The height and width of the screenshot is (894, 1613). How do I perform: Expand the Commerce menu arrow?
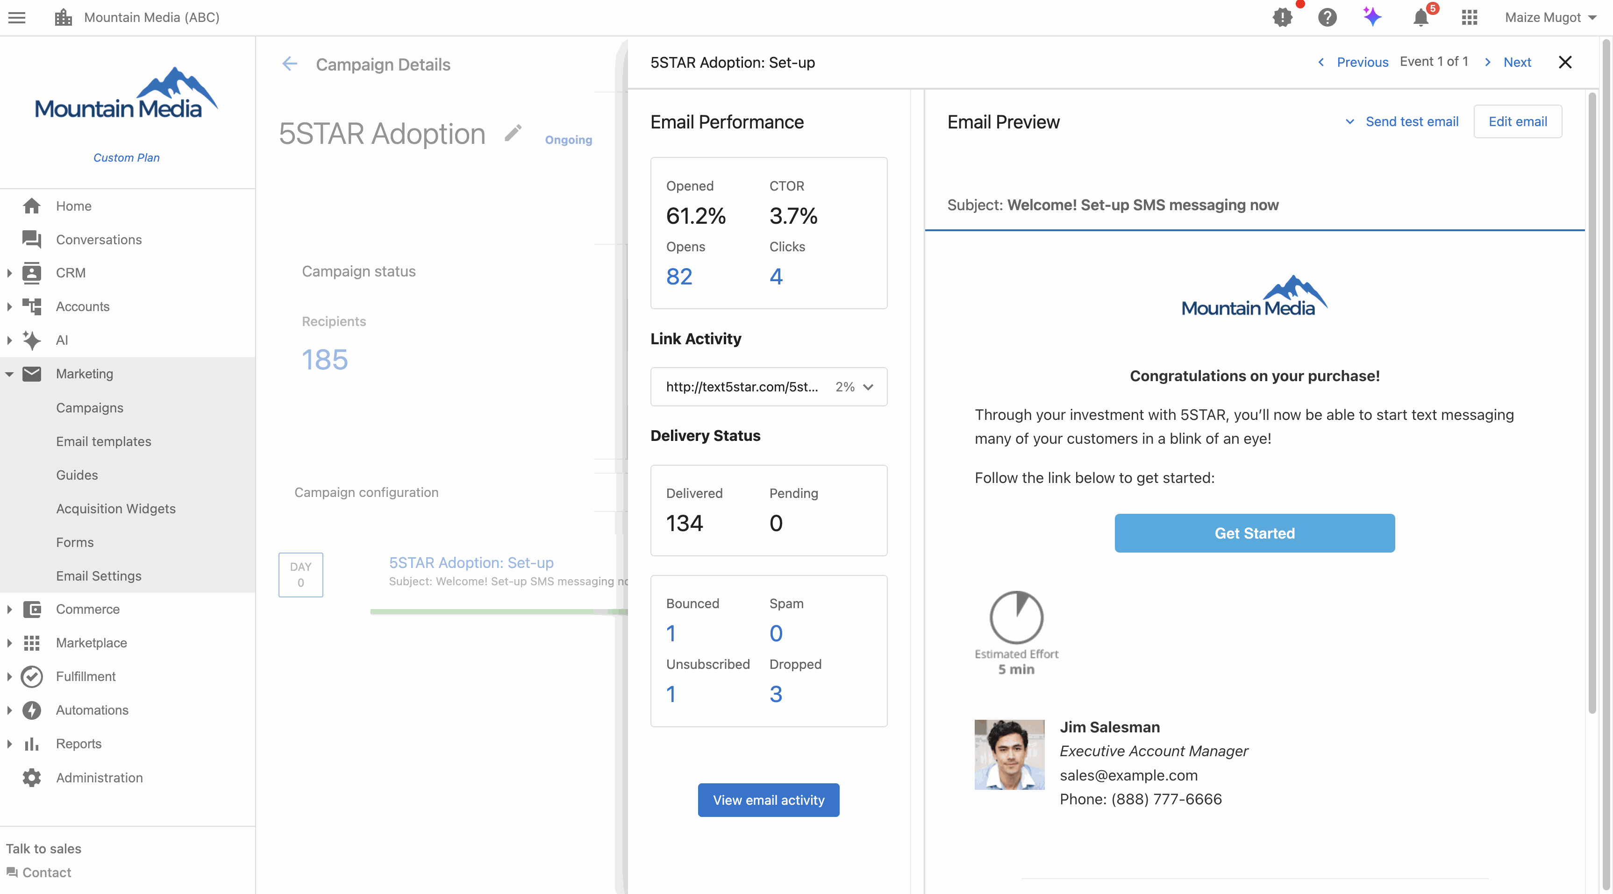point(9,609)
